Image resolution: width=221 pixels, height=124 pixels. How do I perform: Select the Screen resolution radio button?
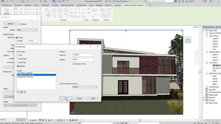pyautogui.click(x=17, y=38)
